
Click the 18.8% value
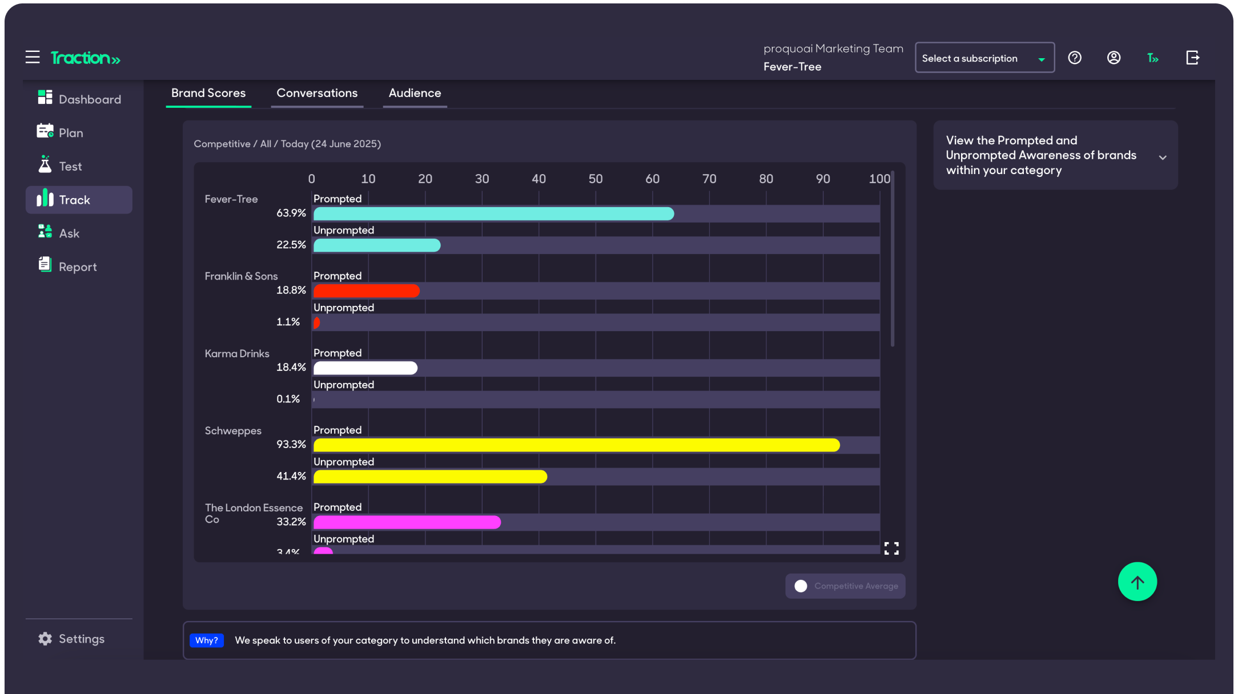291,290
